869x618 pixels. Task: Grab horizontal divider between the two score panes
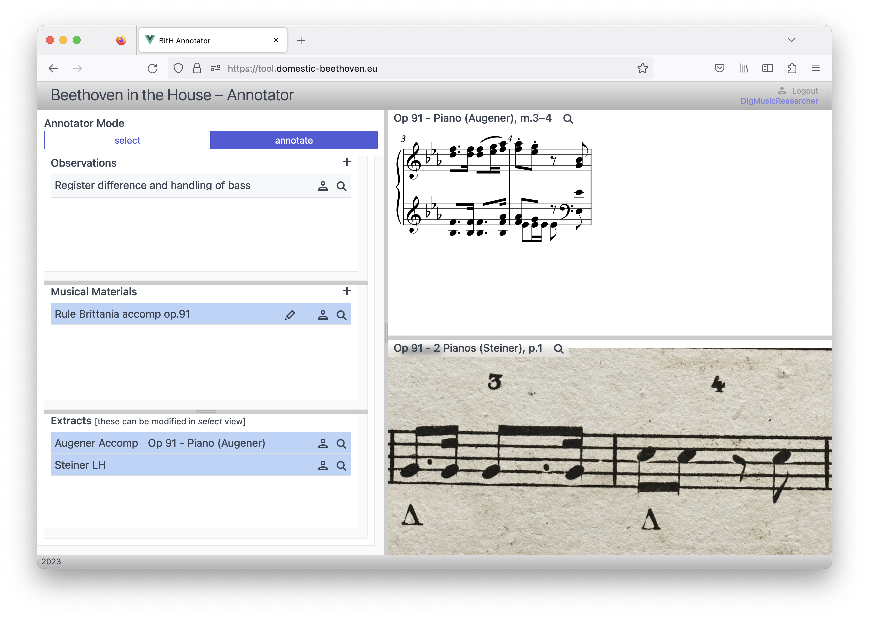610,338
